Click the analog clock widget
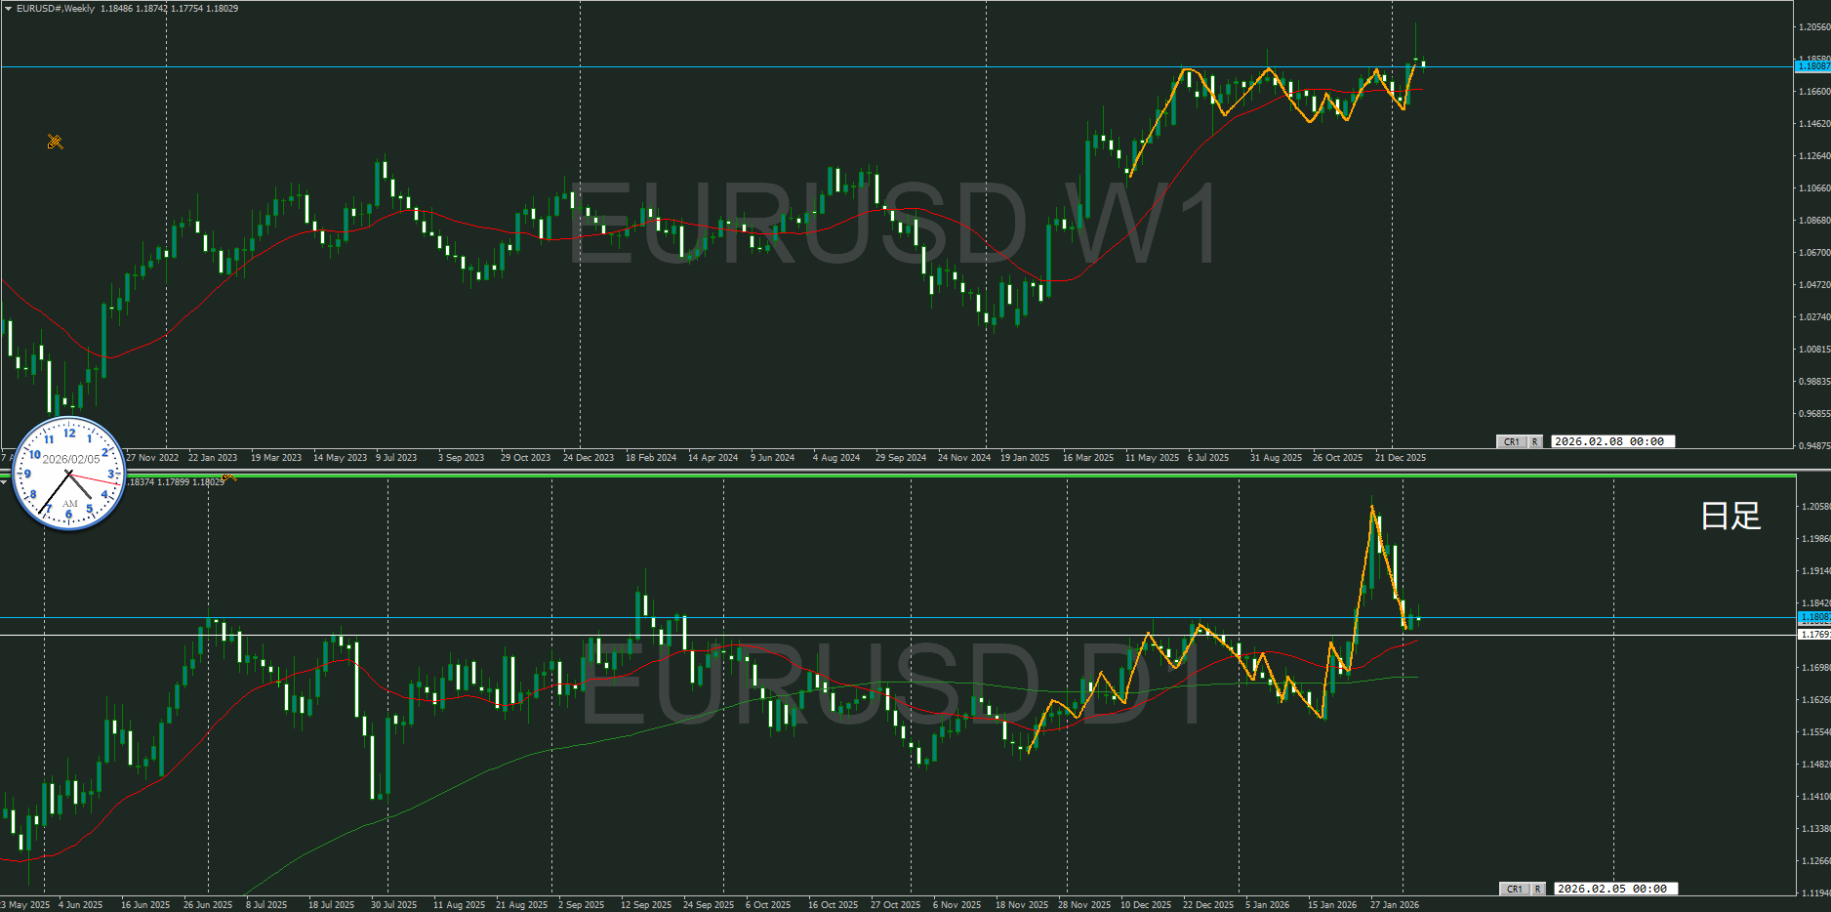The image size is (1831, 912). [69, 475]
